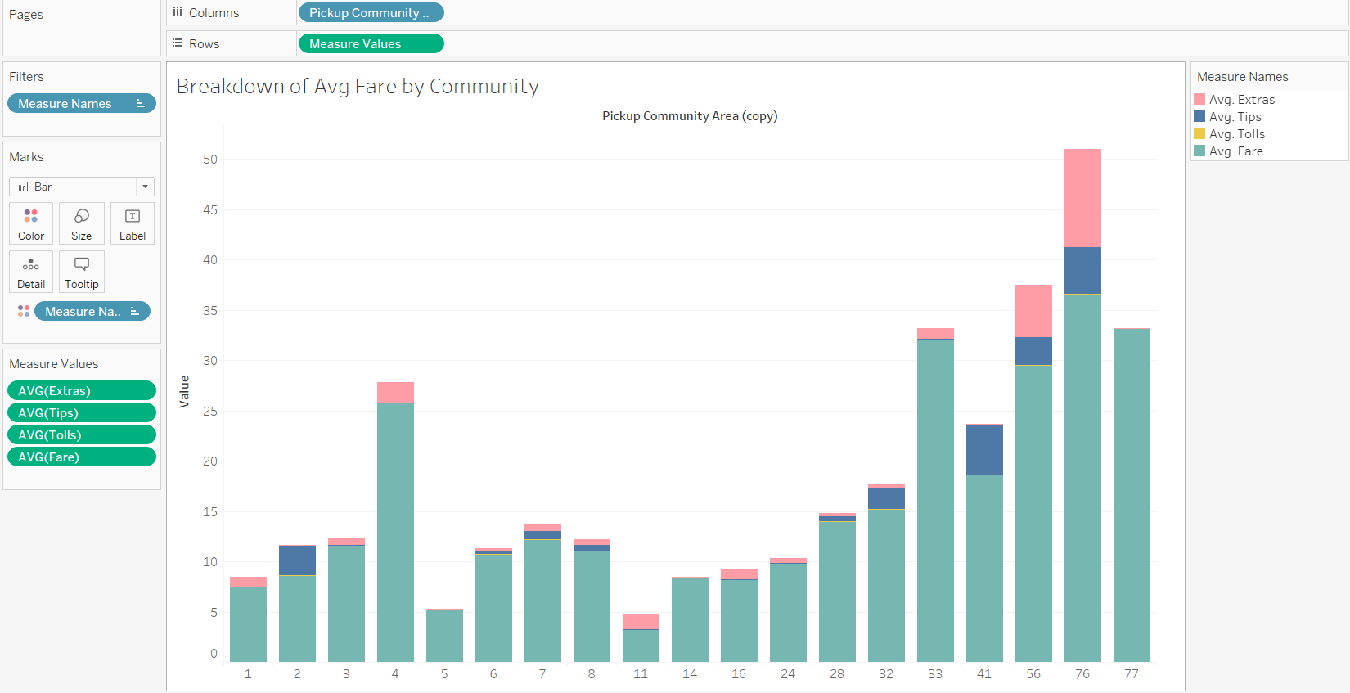This screenshot has width=1350, height=693.
Task: Click the Rows shelf icon
Action: coord(178,43)
